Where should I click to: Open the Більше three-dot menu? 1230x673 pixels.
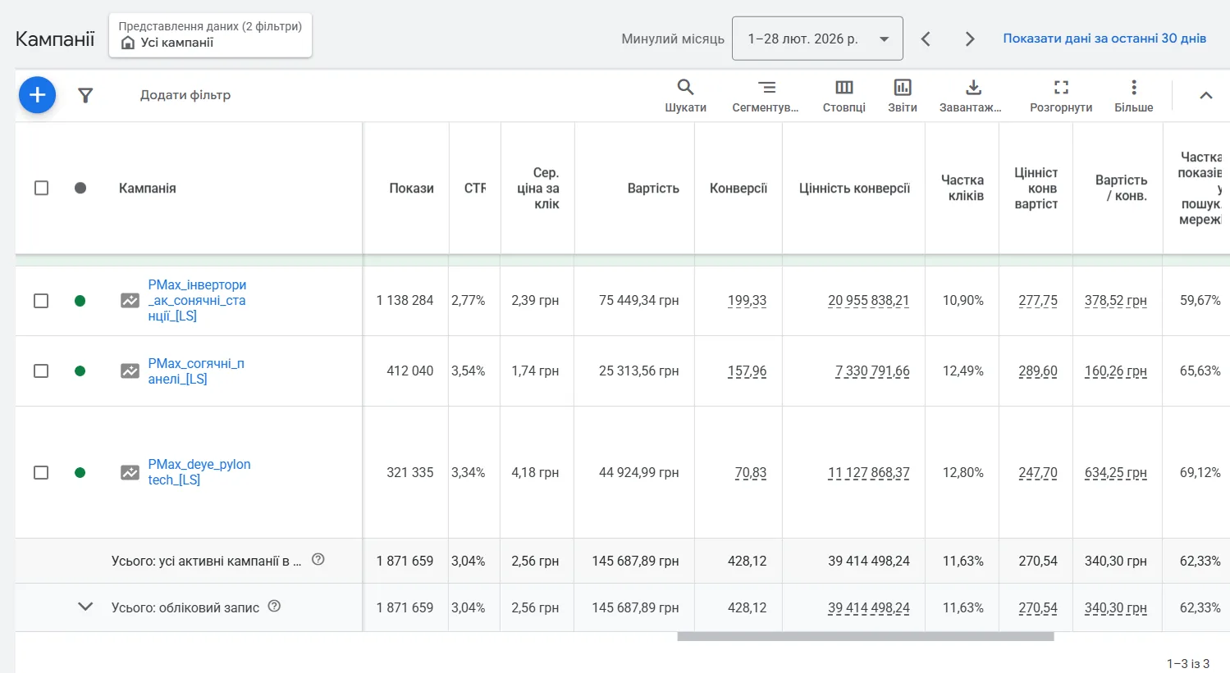coord(1134,96)
